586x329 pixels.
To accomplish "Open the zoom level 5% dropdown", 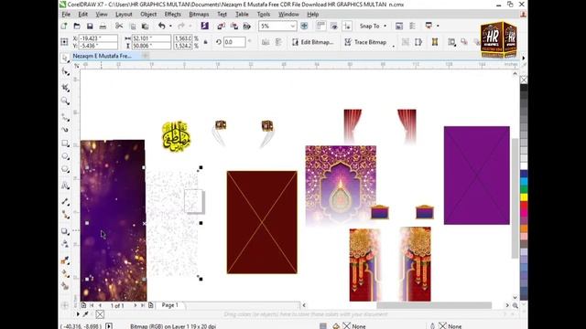I will [293, 27].
